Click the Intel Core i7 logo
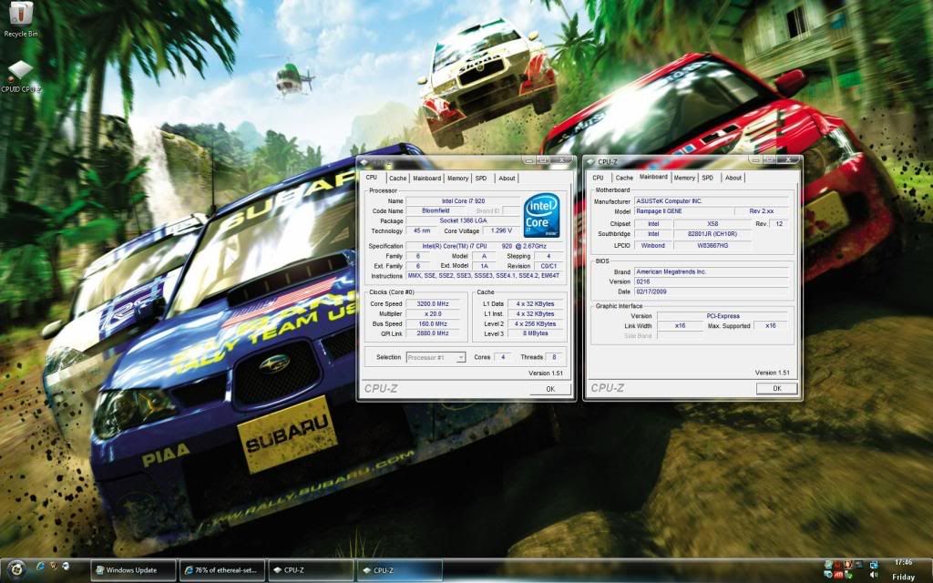 541,216
